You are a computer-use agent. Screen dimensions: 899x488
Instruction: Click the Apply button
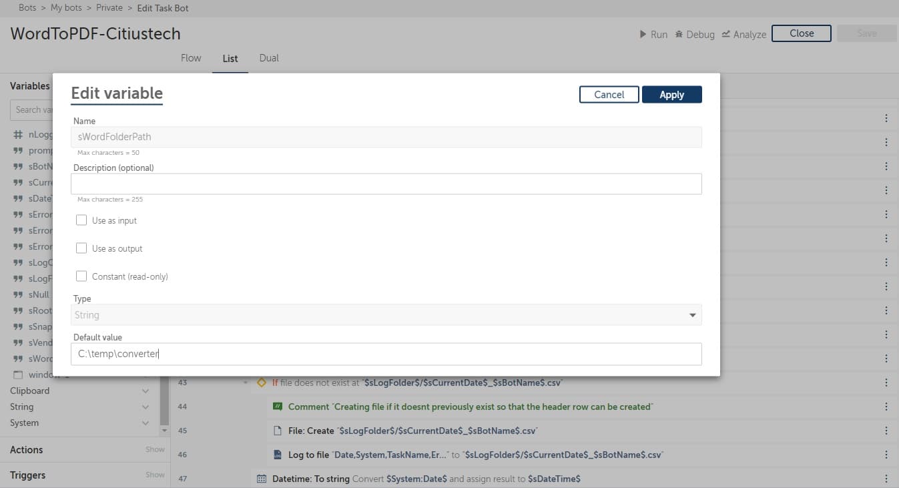(x=672, y=95)
